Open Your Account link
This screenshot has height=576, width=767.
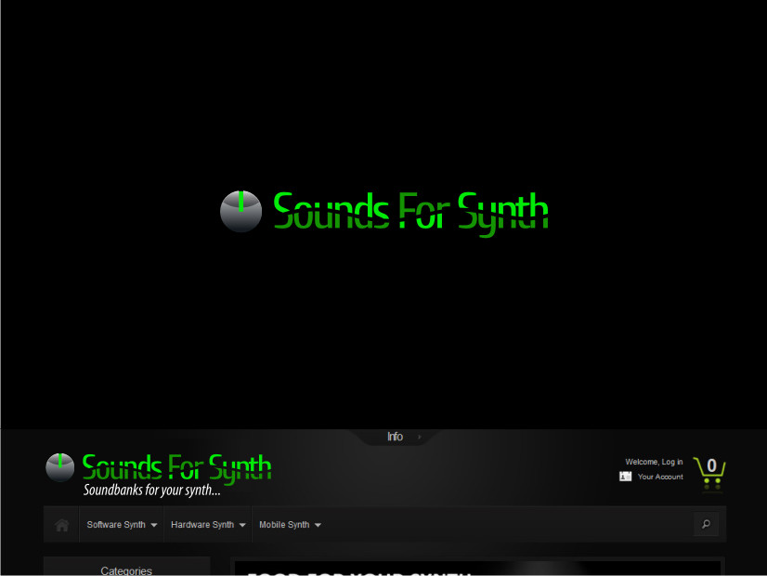point(660,477)
